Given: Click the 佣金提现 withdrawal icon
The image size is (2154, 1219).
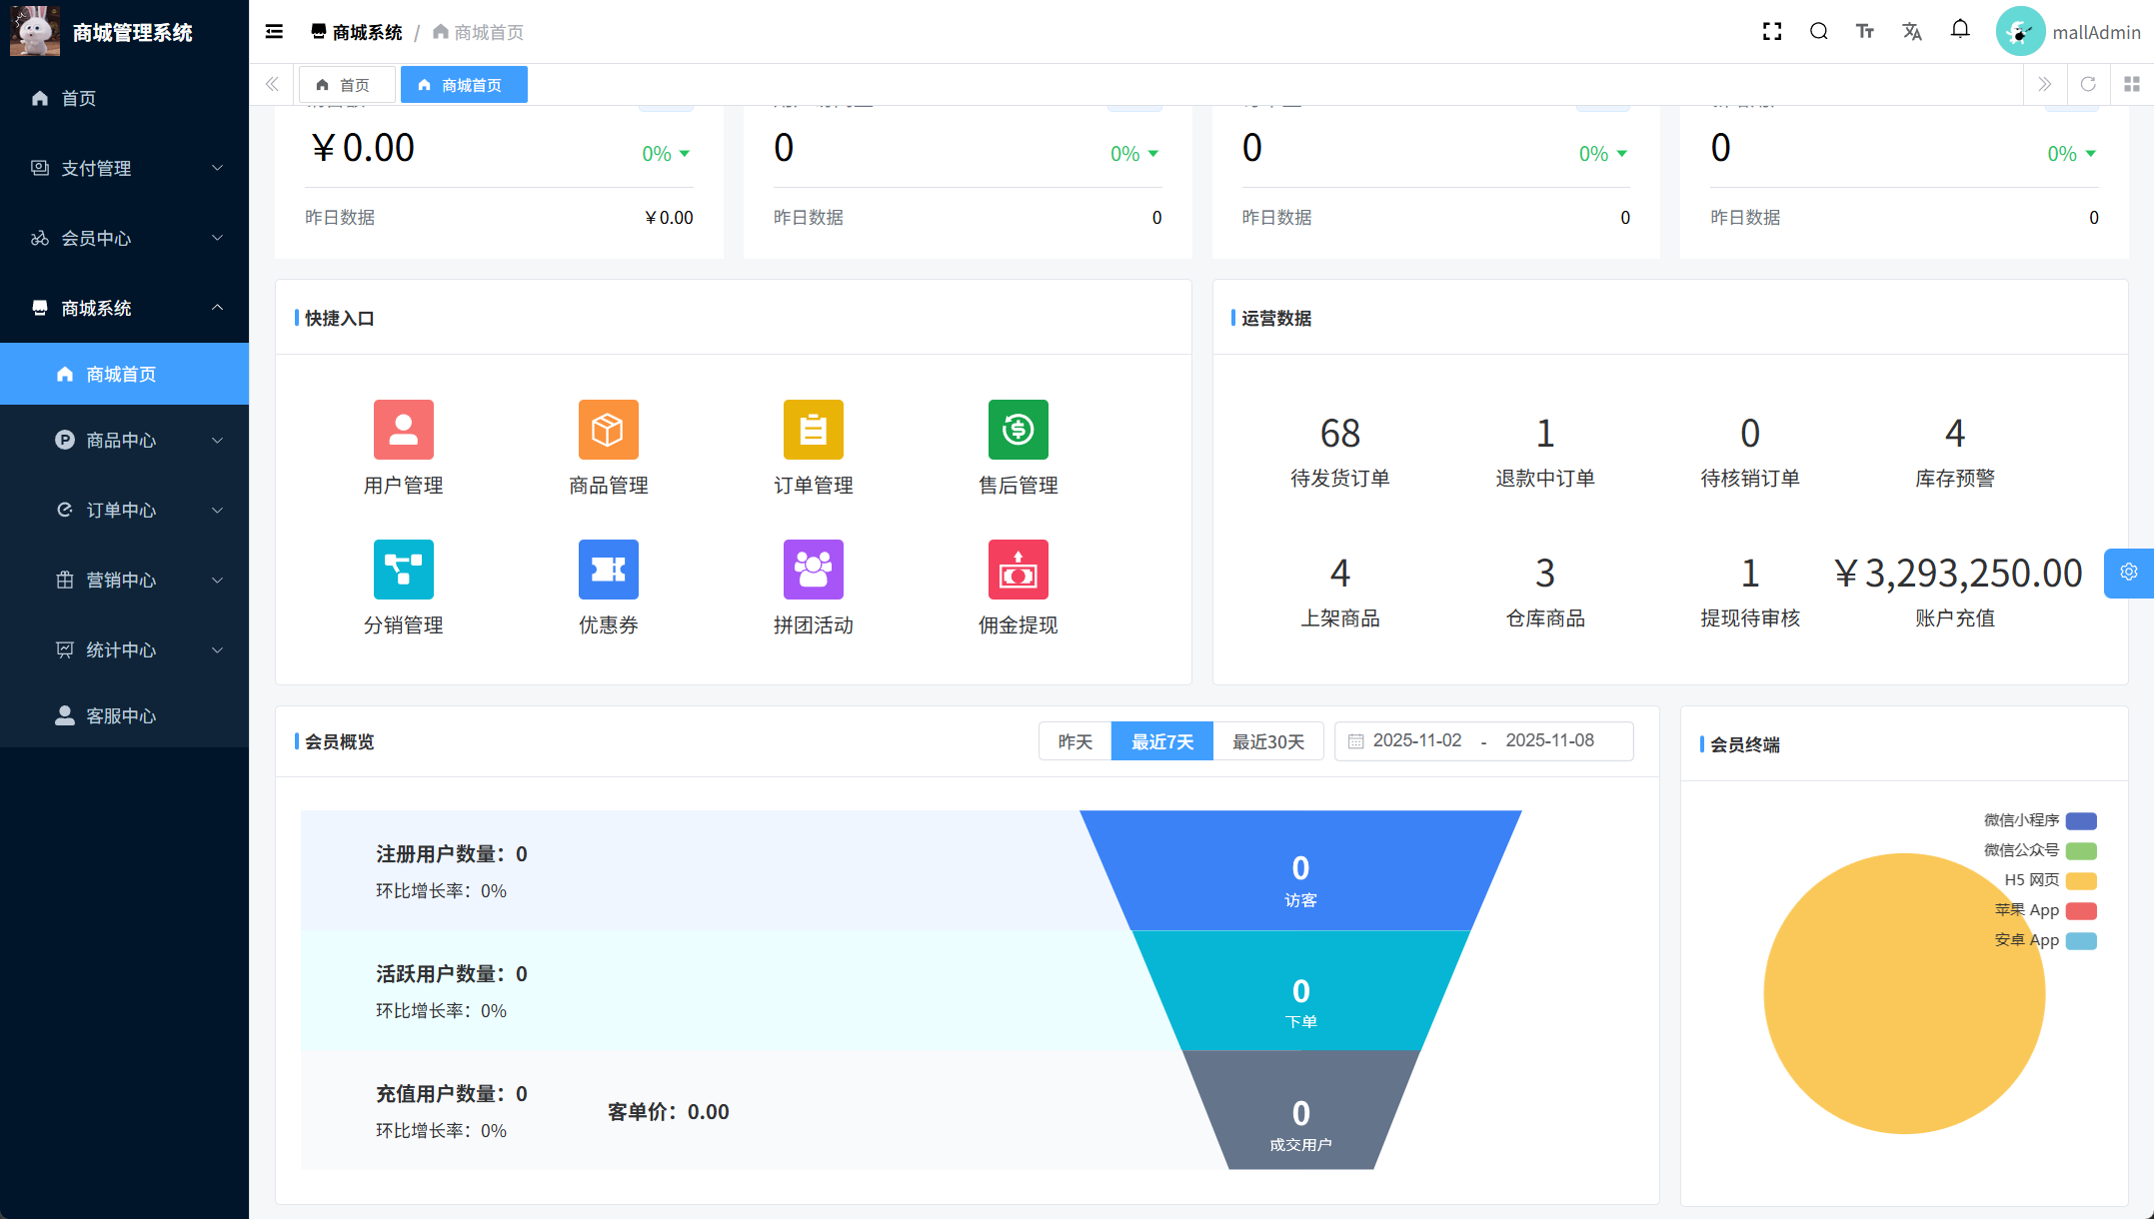Looking at the screenshot, I should point(1018,570).
